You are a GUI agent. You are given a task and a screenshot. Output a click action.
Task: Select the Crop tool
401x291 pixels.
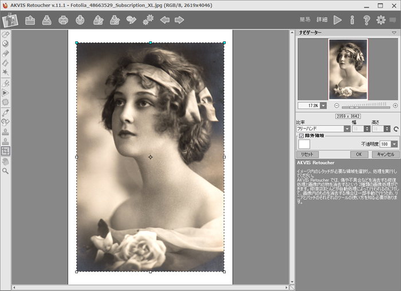tap(5, 151)
